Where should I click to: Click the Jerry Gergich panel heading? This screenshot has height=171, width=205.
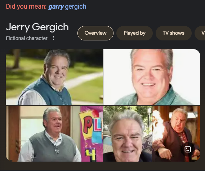click(x=37, y=27)
